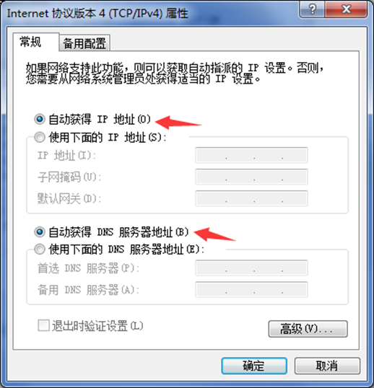
Task: Select 自动获得 DNS 服务器地址 radio button
Action: [40, 232]
